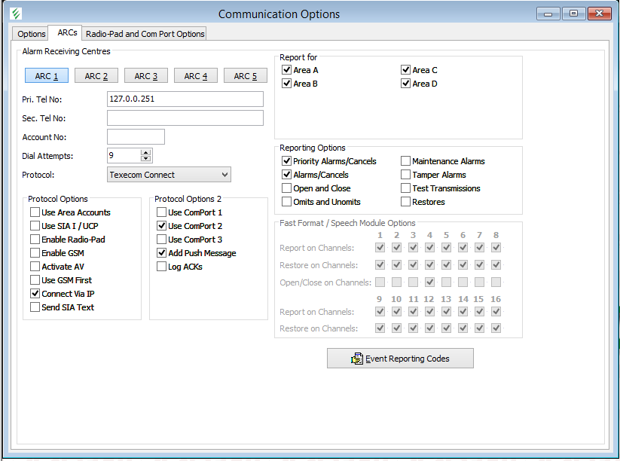Viewport: 620px width, 461px height.
Task: Uncheck the Connect Via IP option
Action: tap(35, 294)
